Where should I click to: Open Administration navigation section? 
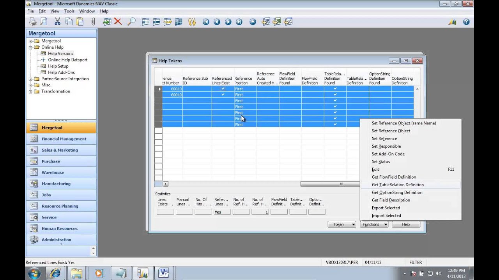tap(61, 240)
